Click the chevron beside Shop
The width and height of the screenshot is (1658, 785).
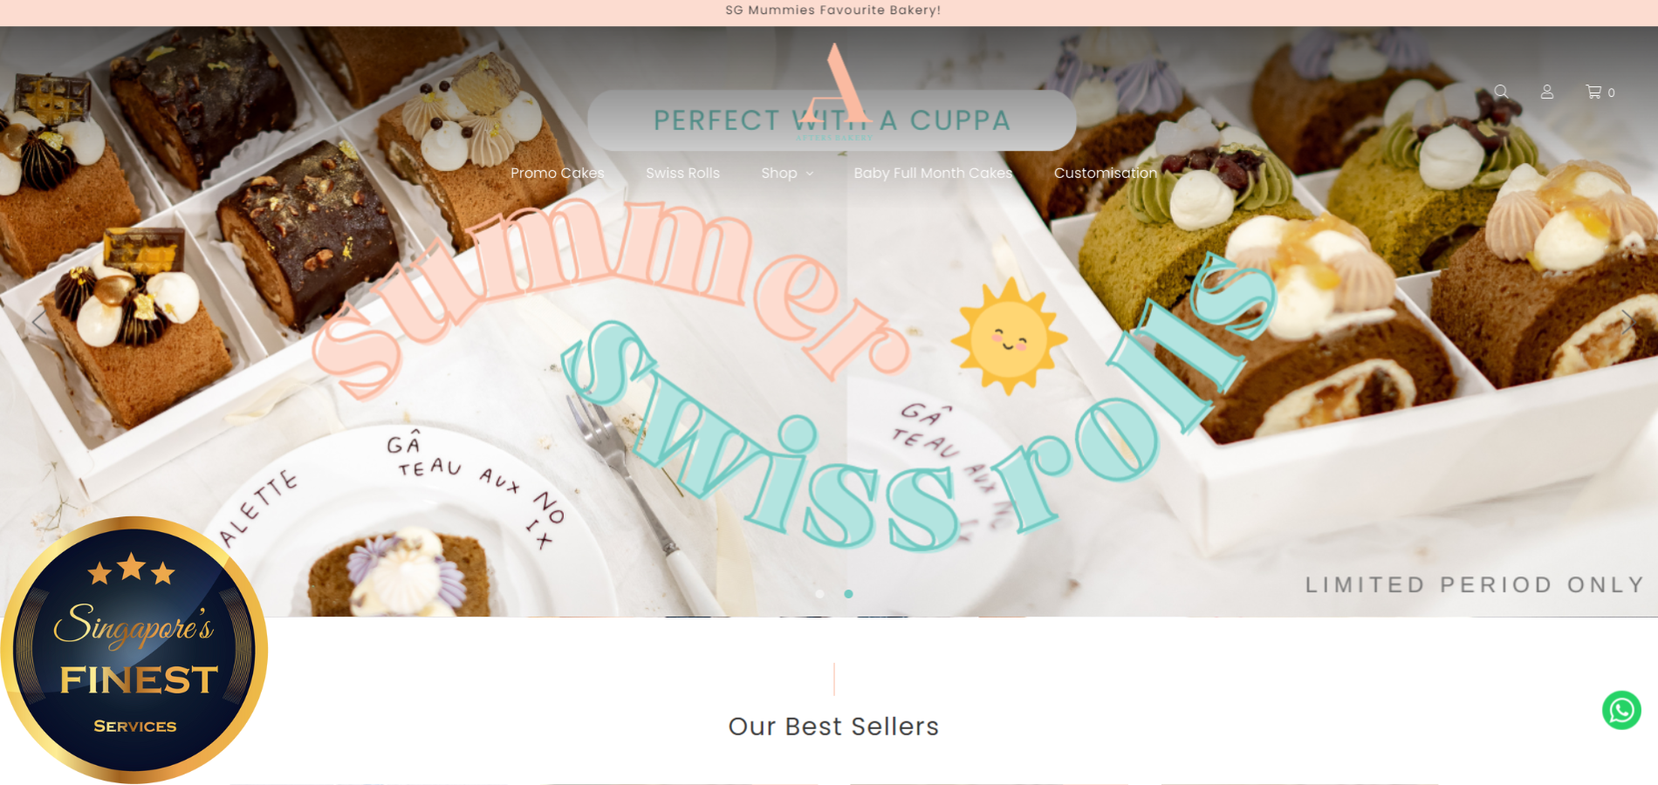810,174
